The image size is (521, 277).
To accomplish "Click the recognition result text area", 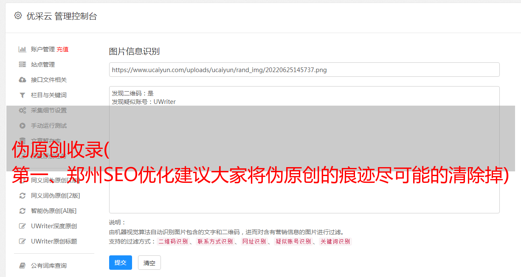I will [x=304, y=150].
